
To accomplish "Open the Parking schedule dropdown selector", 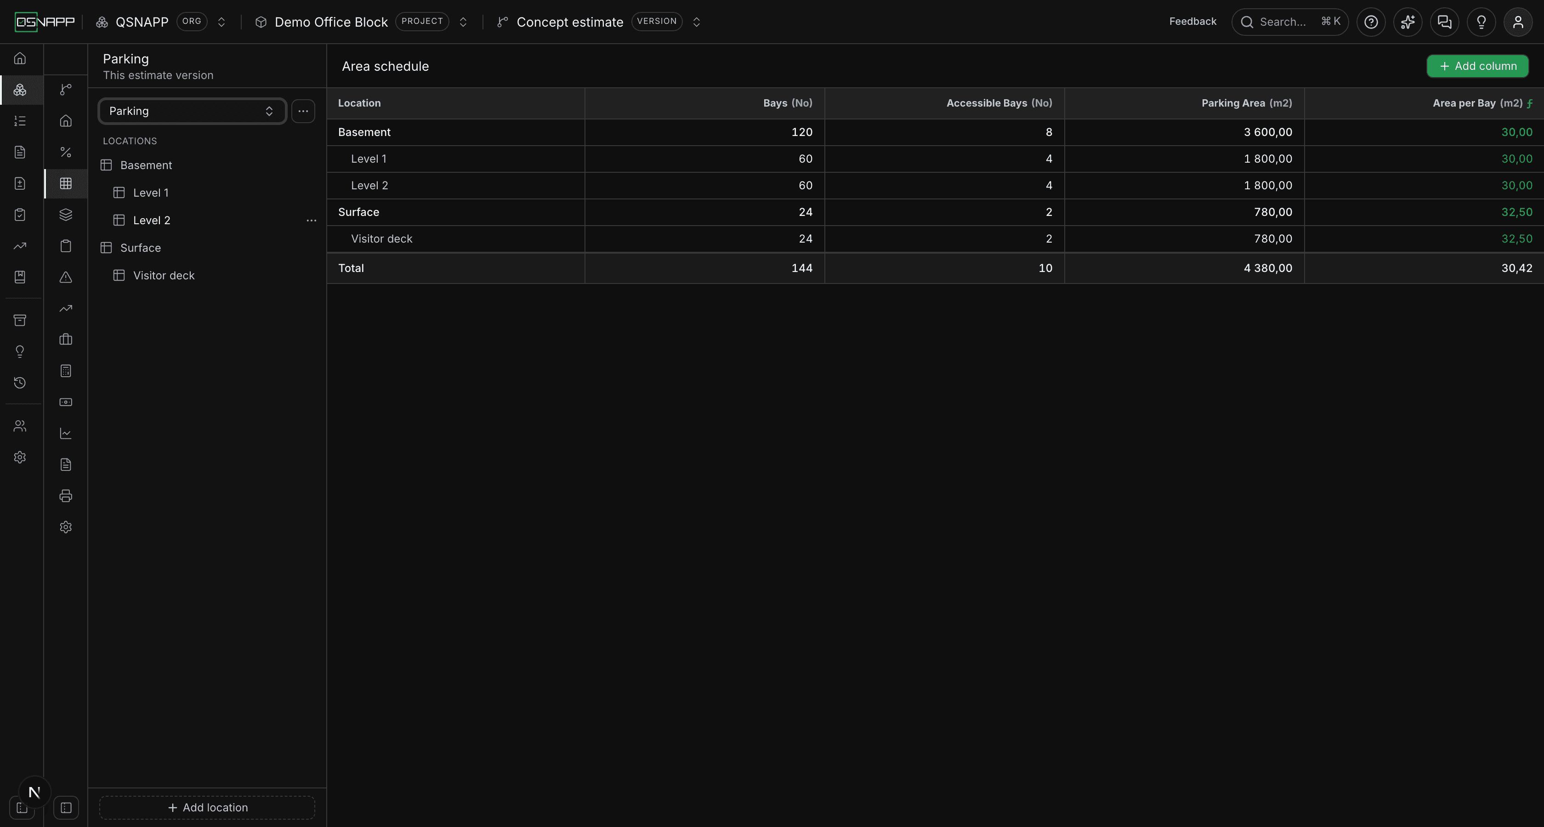I will [x=192, y=111].
